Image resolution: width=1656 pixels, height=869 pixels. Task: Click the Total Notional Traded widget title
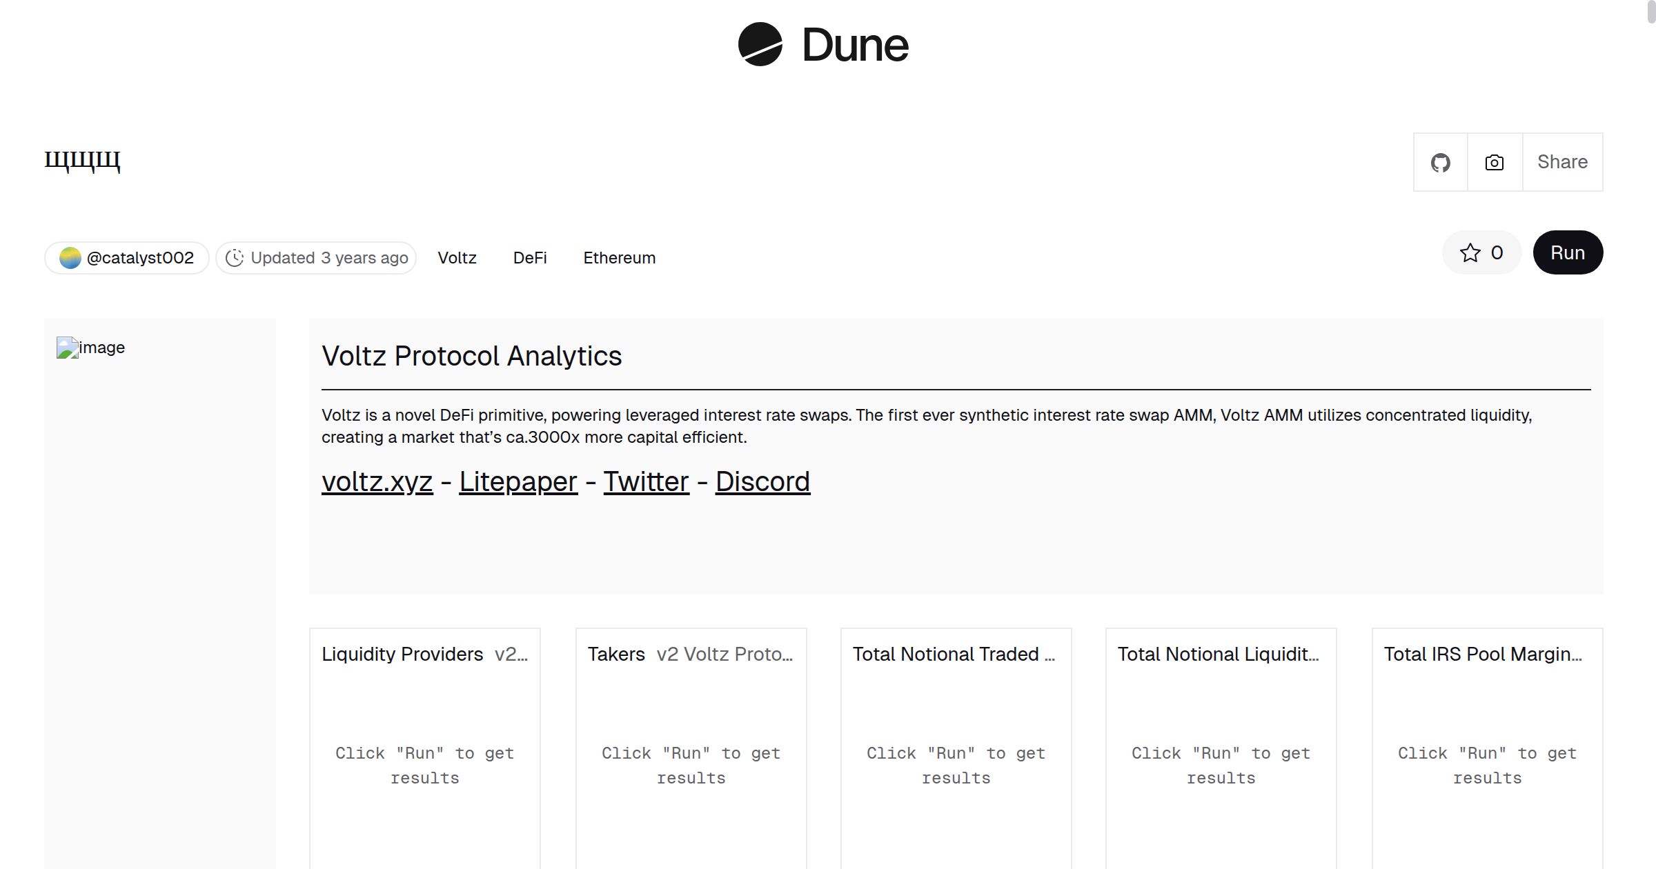point(945,654)
